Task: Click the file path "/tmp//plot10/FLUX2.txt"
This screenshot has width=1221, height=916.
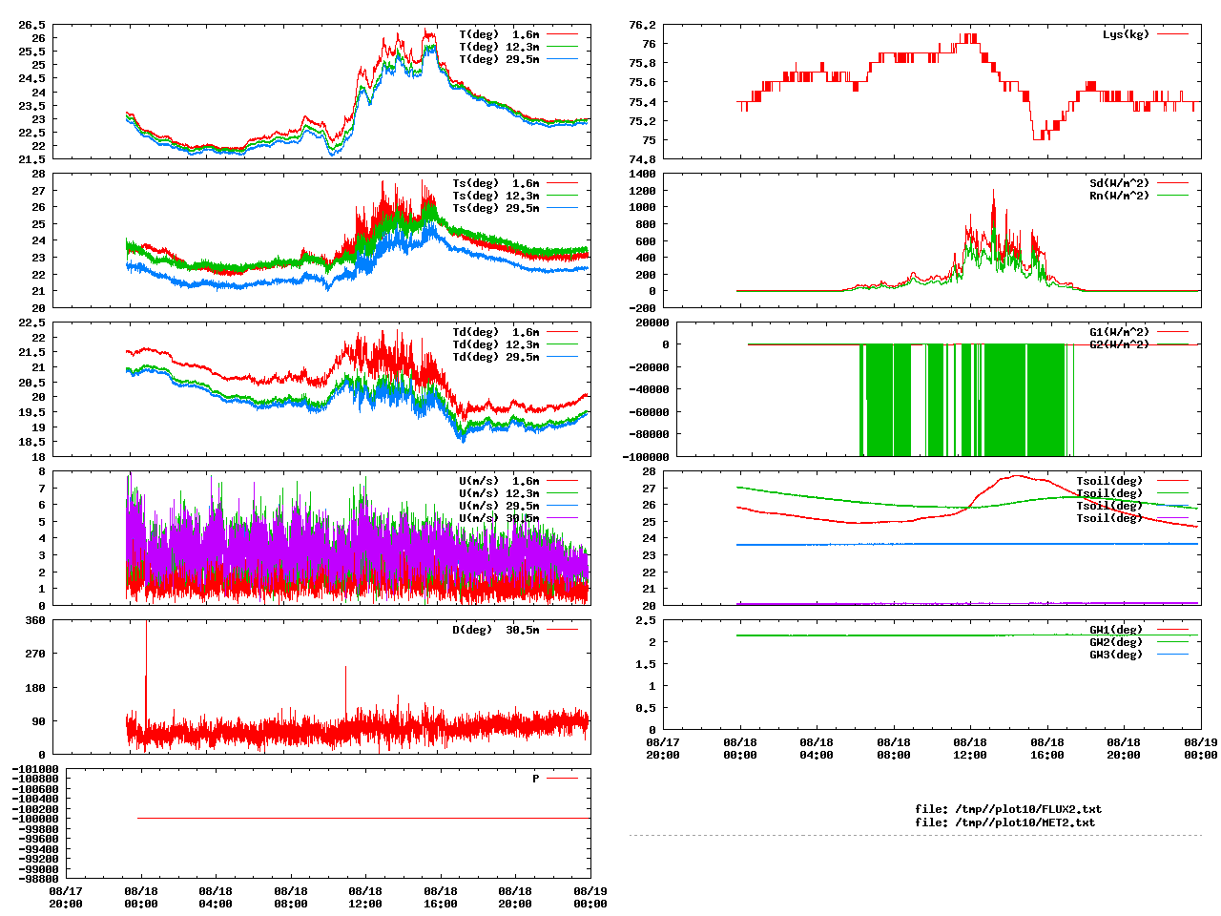Action: click(1028, 809)
